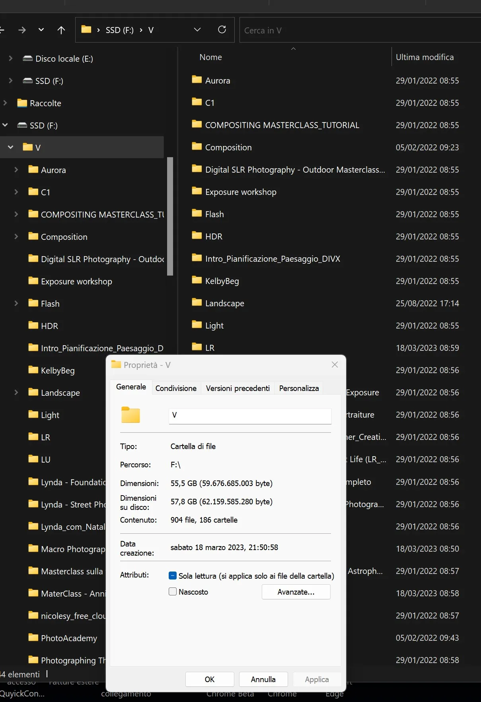
Task: Toggle the Sola lettura checkbox
Action: click(173, 576)
